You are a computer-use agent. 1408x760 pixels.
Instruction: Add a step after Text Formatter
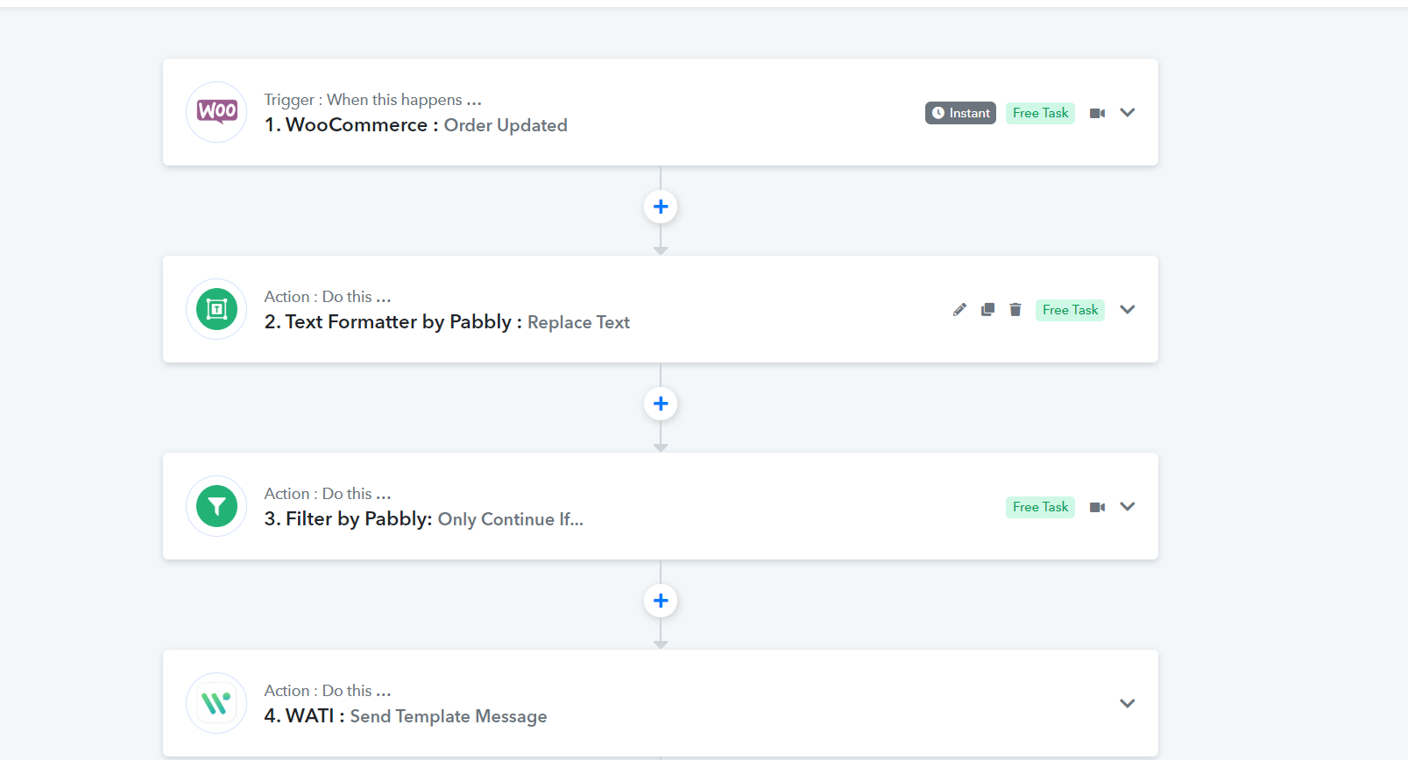click(661, 404)
